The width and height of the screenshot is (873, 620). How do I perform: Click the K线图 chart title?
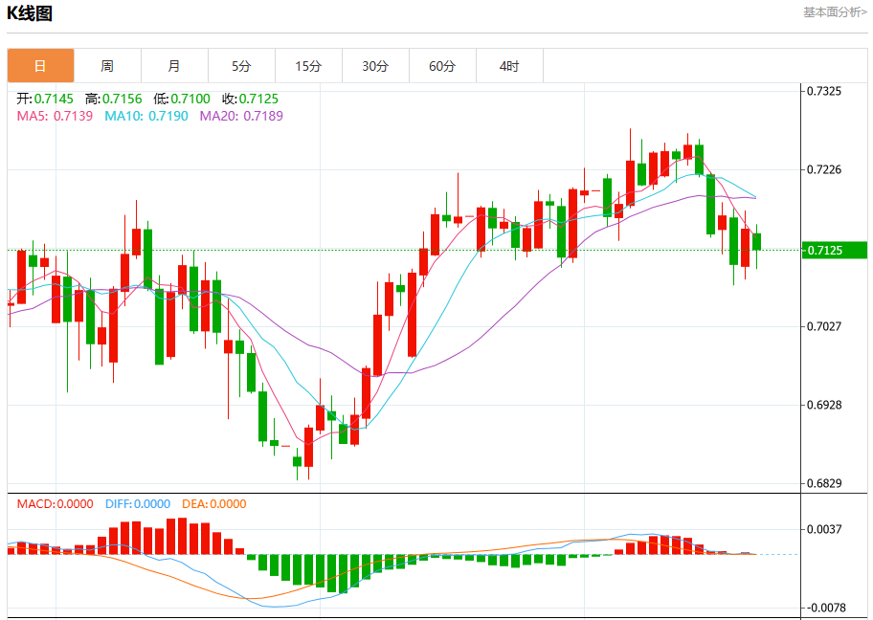pos(30,12)
